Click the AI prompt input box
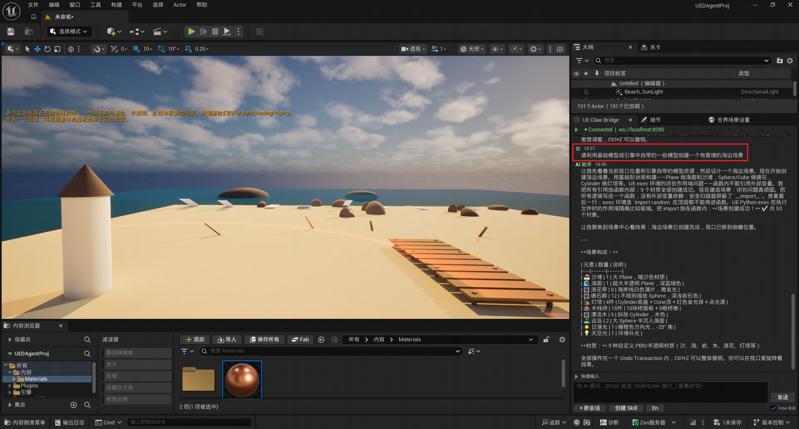799x429 pixels. point(670,392)
